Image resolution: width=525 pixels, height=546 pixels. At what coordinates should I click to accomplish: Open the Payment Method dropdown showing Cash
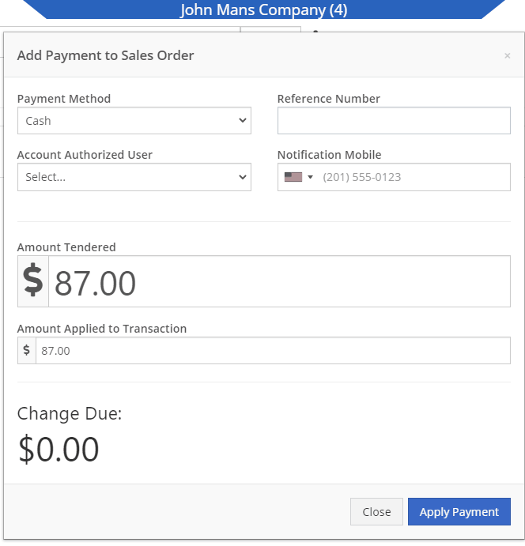click(134, 120)
